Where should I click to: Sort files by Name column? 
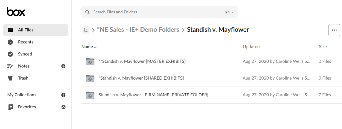(89, 46)
